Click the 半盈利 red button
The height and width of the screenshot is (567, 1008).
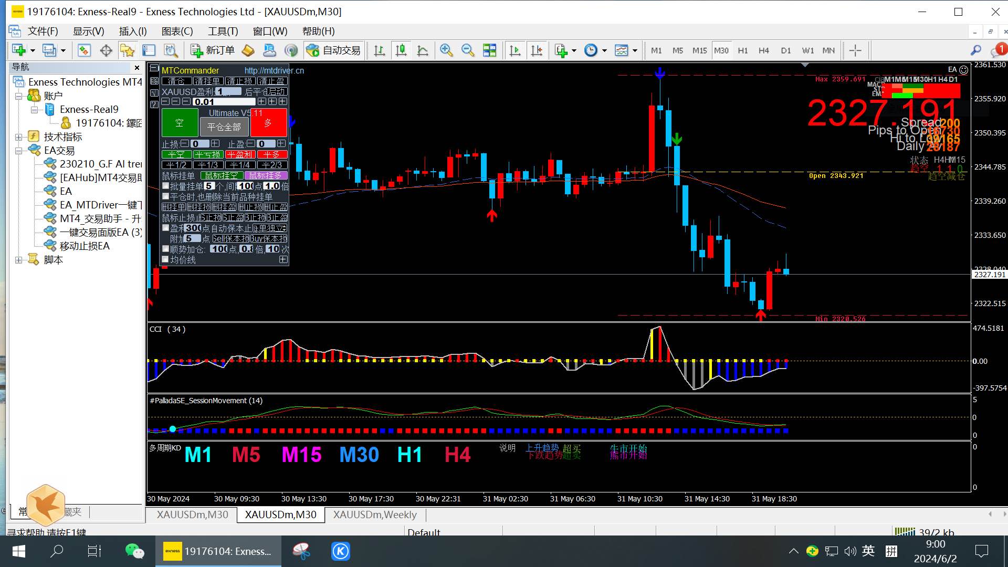(x=240, y=154)
